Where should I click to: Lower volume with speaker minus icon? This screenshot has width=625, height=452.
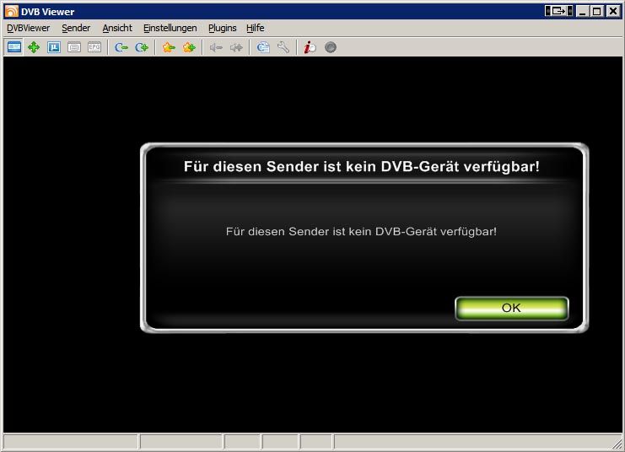pos(216,48)
